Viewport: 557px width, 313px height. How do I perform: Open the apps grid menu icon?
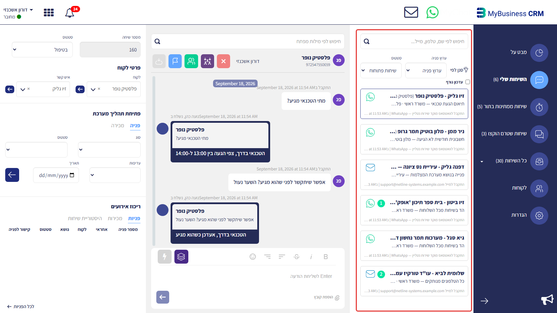pos(49,13)
